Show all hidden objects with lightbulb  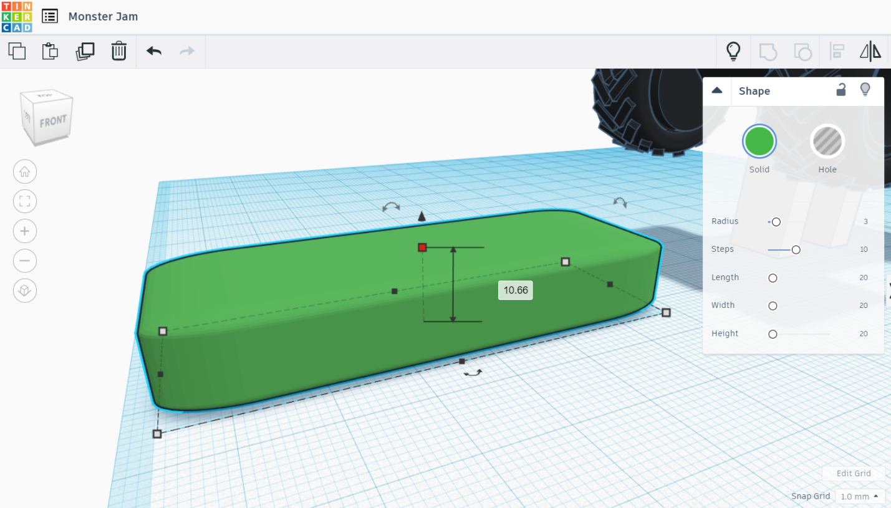734,51
